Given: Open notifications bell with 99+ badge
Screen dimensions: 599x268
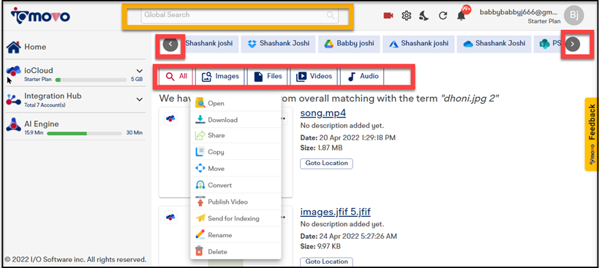Looking at the screenshot, I should tap(462, 15).
